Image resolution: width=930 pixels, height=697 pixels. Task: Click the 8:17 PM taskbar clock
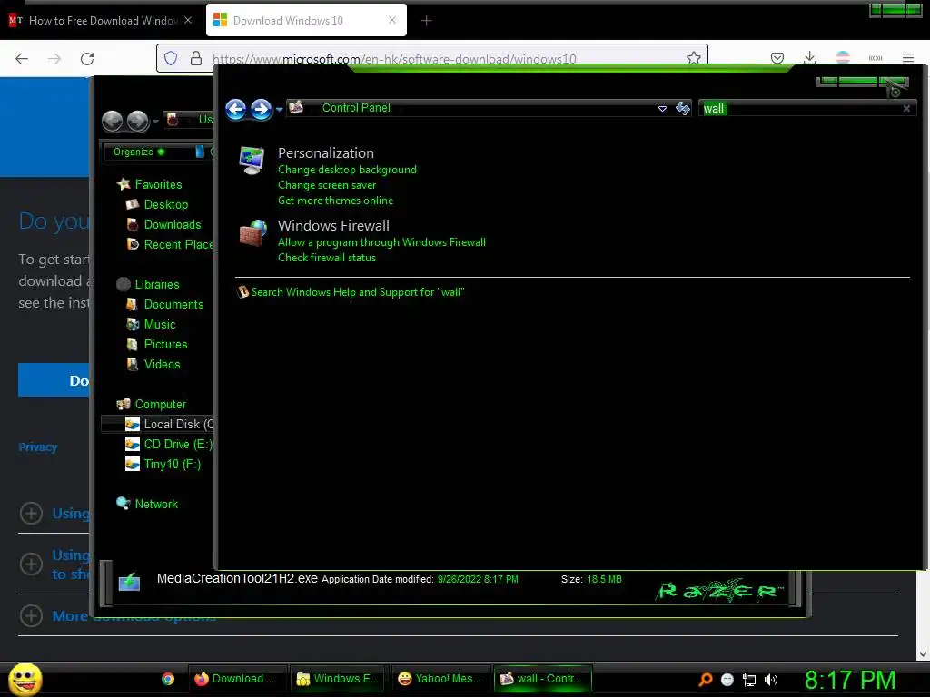pyautogui.click(x=850, y=680)
